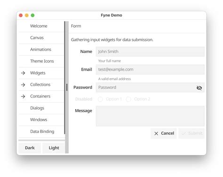Expand the Containers tree arrow
This screenshot has width=223, height=177.
23,96
